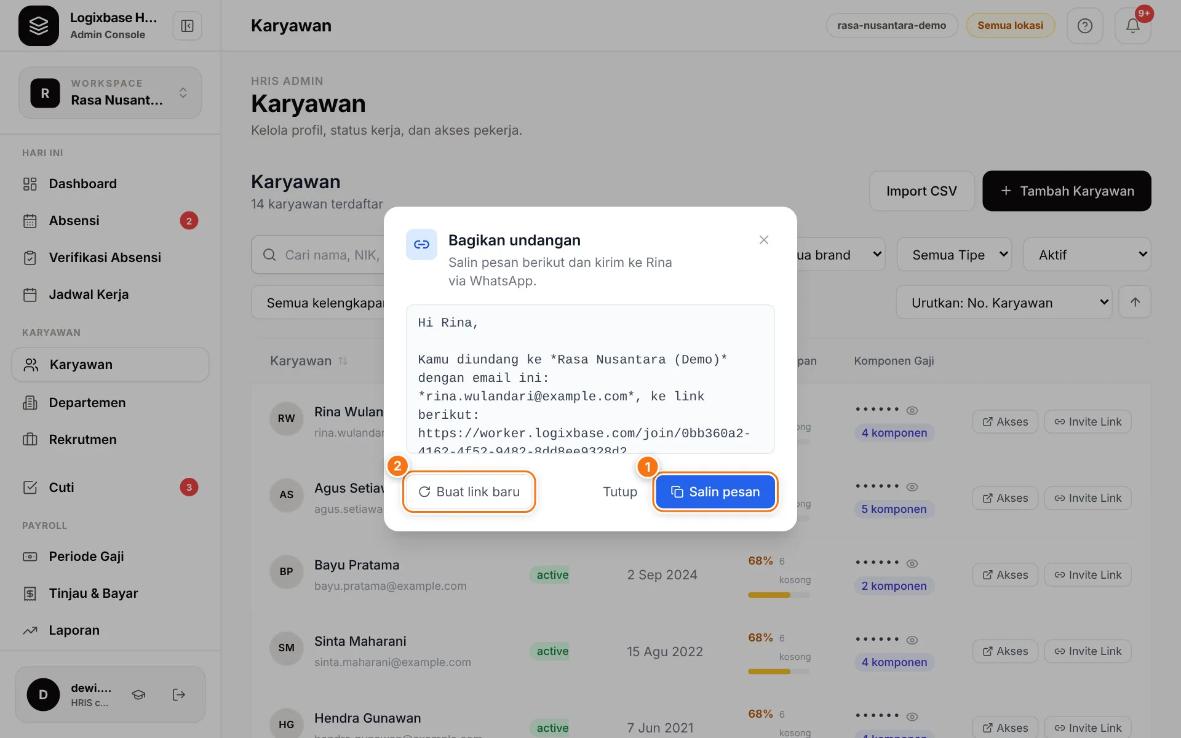Image resolution: width=1181 pixels, height=738 pixels.
Task: Open the help question mark icon
Action: [x=1085, y=26]
